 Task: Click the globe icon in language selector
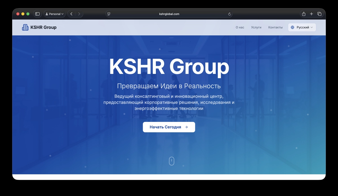click(292, 28)
